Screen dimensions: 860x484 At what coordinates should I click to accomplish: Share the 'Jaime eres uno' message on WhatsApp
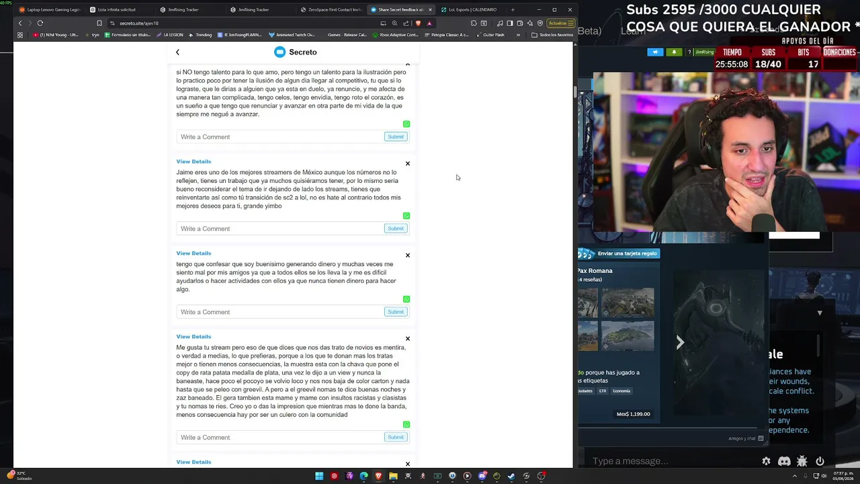coord(406,216)
